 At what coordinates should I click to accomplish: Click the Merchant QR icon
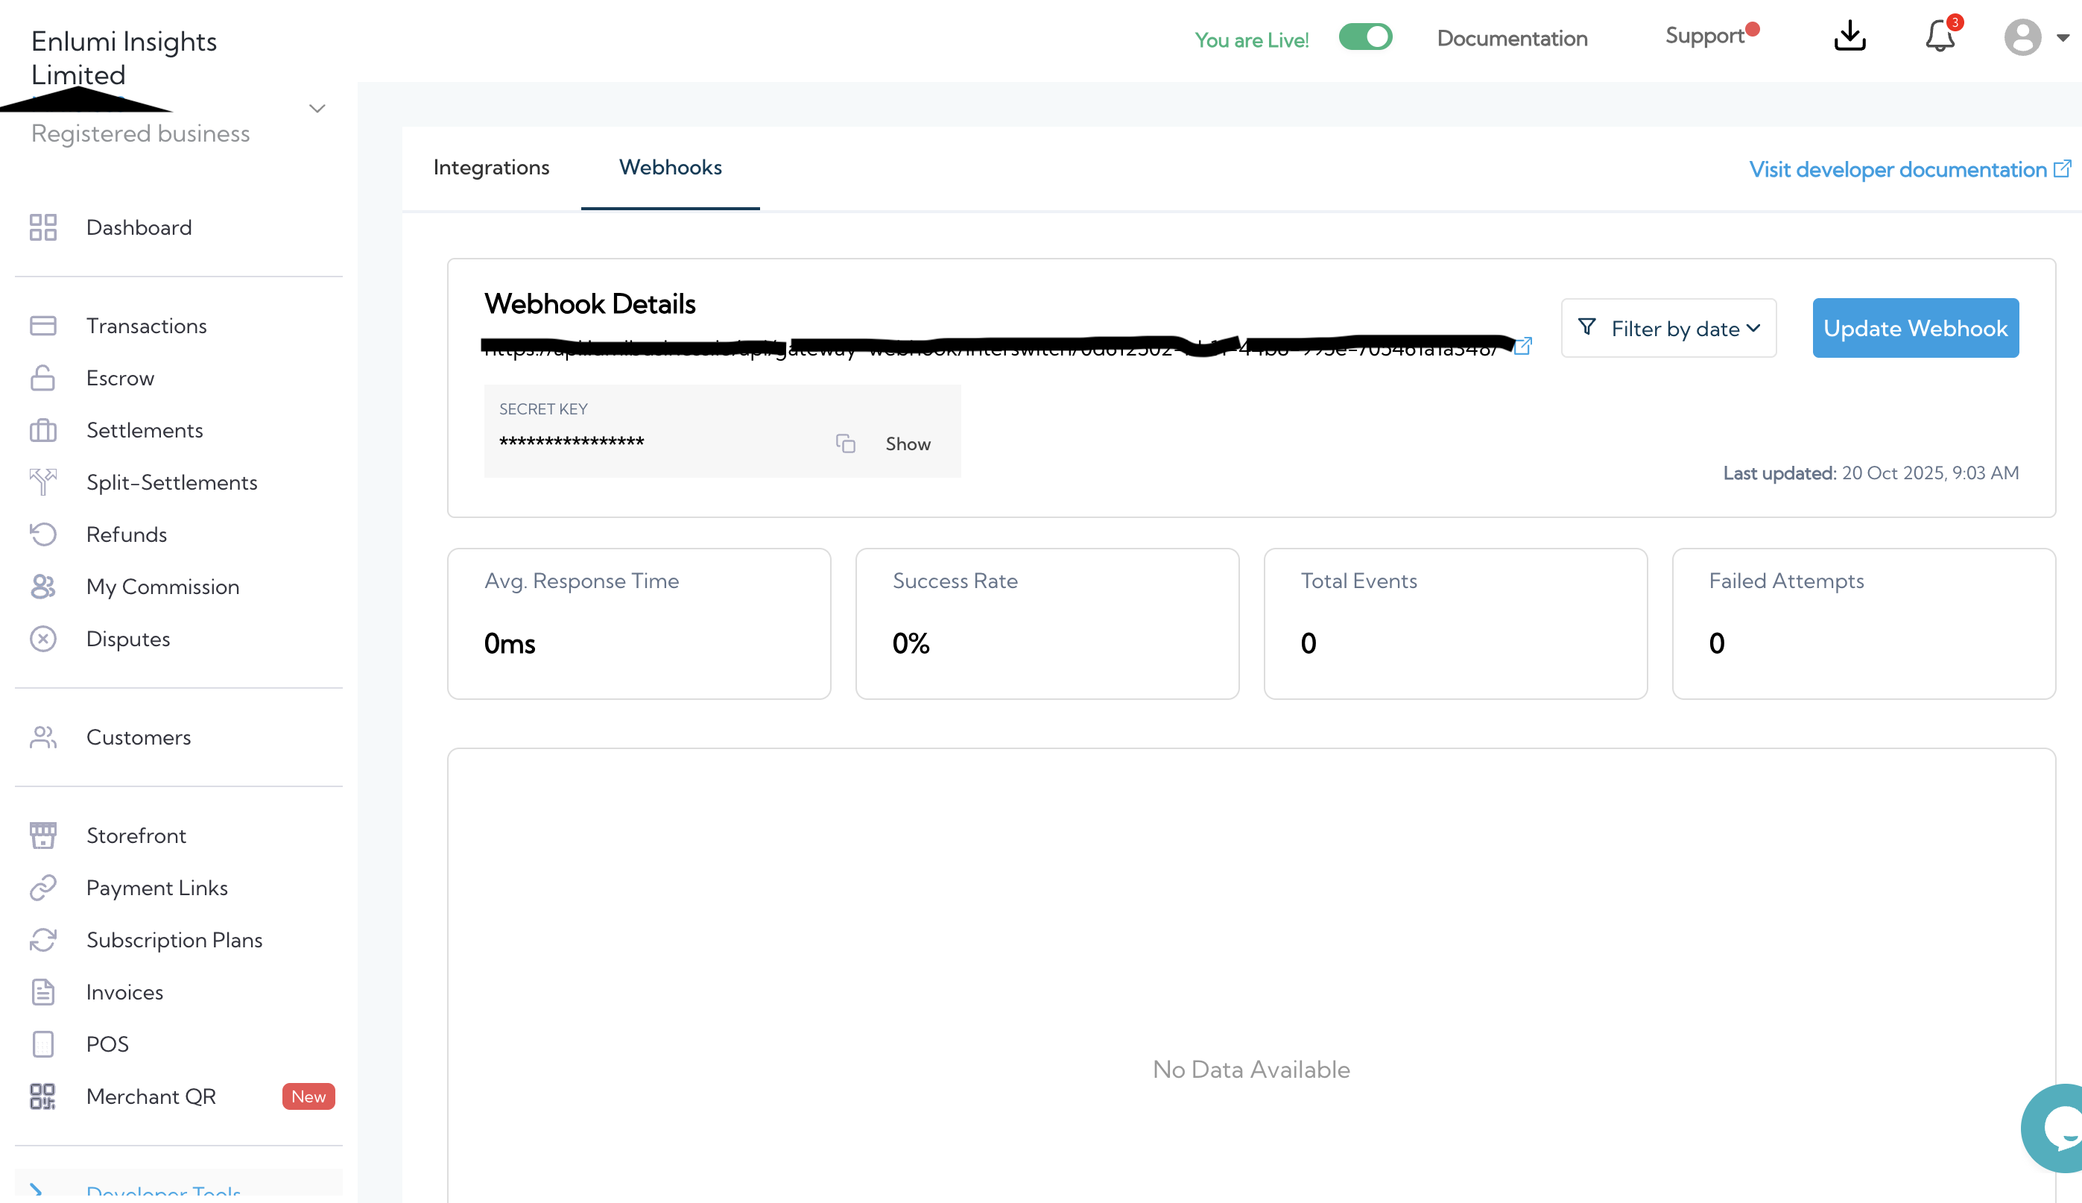coord(43,1096)
